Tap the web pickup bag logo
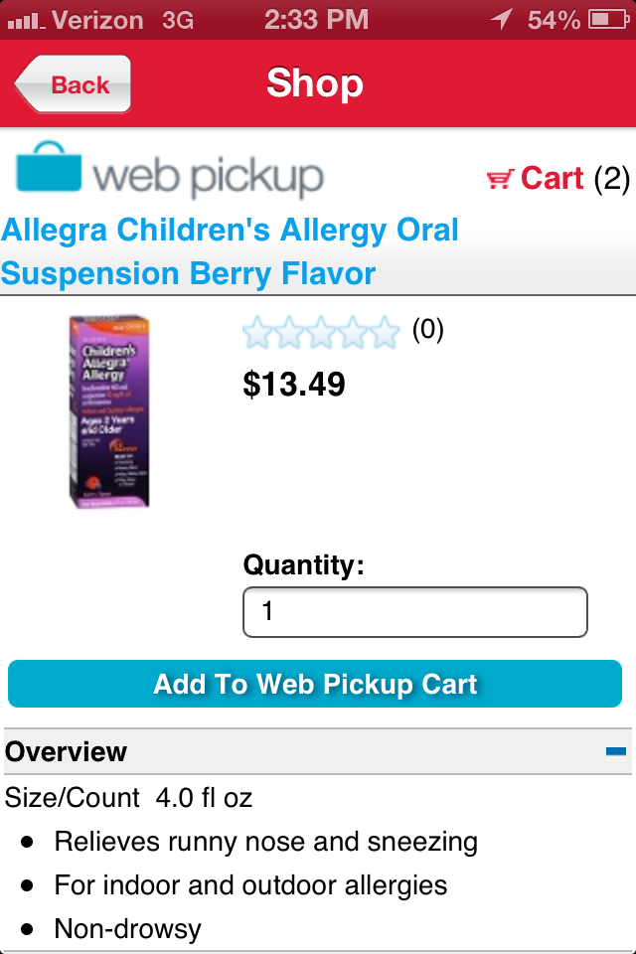 coord(49,167)
